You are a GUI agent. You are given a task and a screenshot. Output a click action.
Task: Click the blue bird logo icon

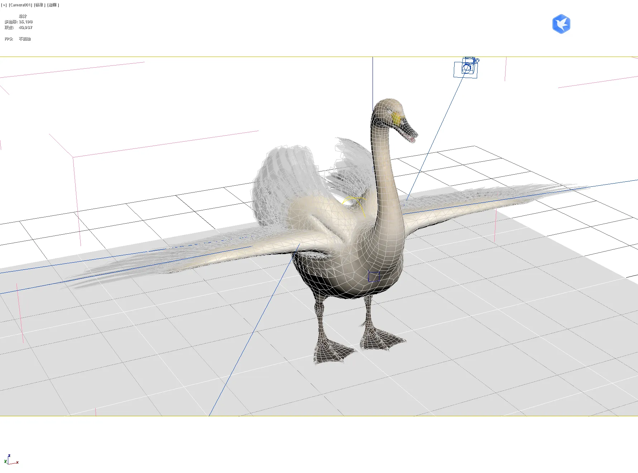pos(561,24)
